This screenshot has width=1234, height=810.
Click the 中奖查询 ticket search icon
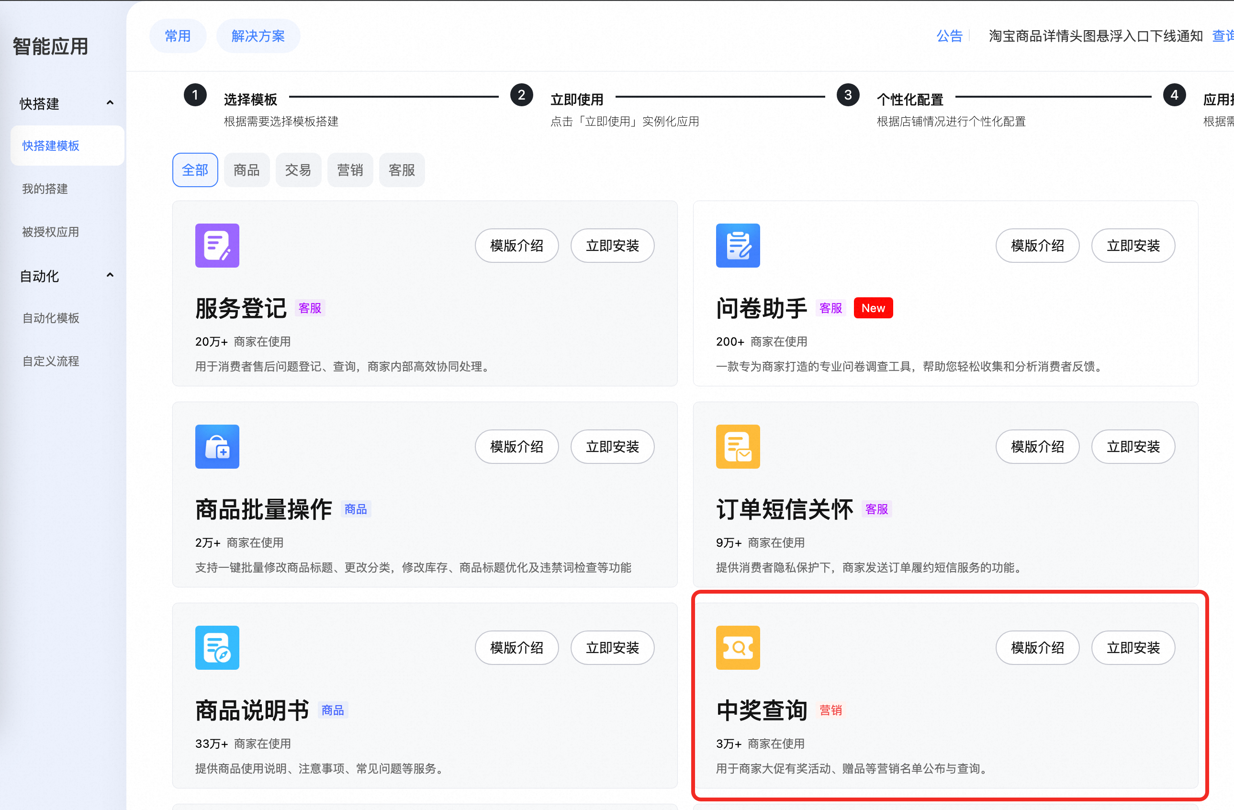coord(737,647)
